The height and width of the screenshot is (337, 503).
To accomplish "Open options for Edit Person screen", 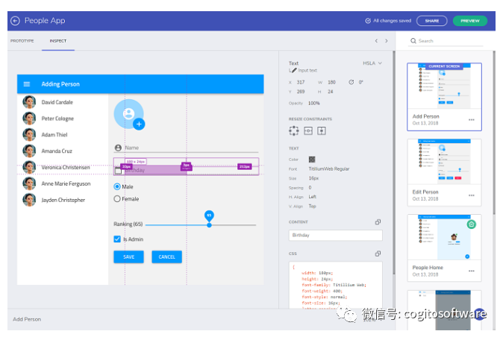I will (471, 195).
